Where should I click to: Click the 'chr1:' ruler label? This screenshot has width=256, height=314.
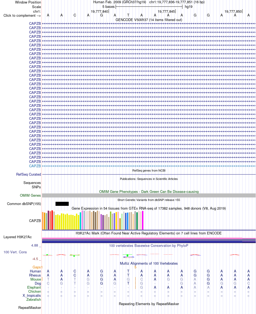click(37, 11)
